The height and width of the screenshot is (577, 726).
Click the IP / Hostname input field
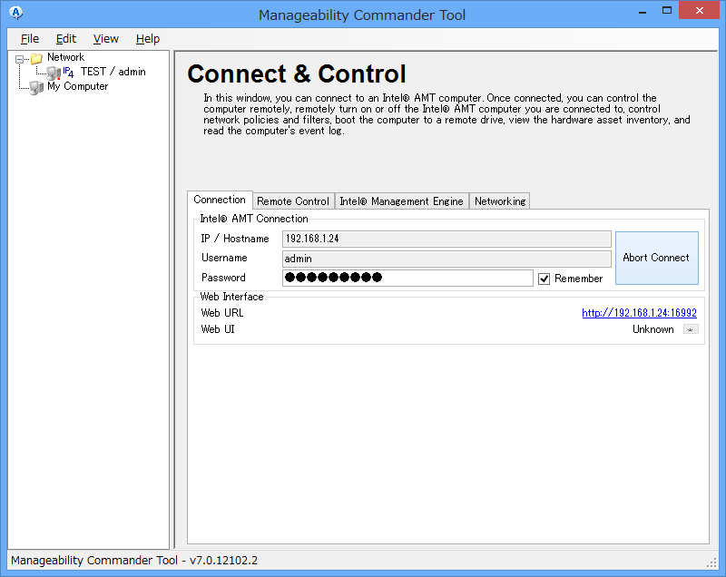[446, 239]
